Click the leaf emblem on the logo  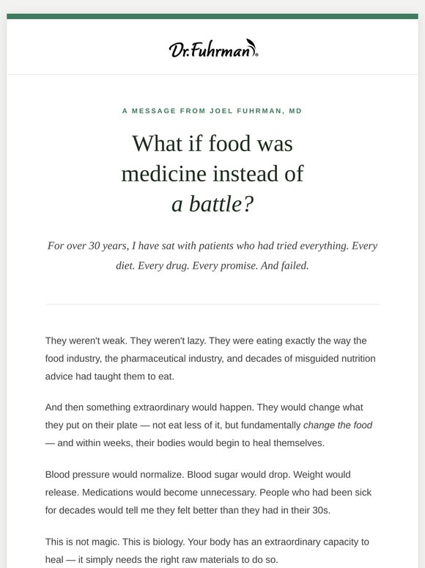pyautogui.click(x=251, y=45)
